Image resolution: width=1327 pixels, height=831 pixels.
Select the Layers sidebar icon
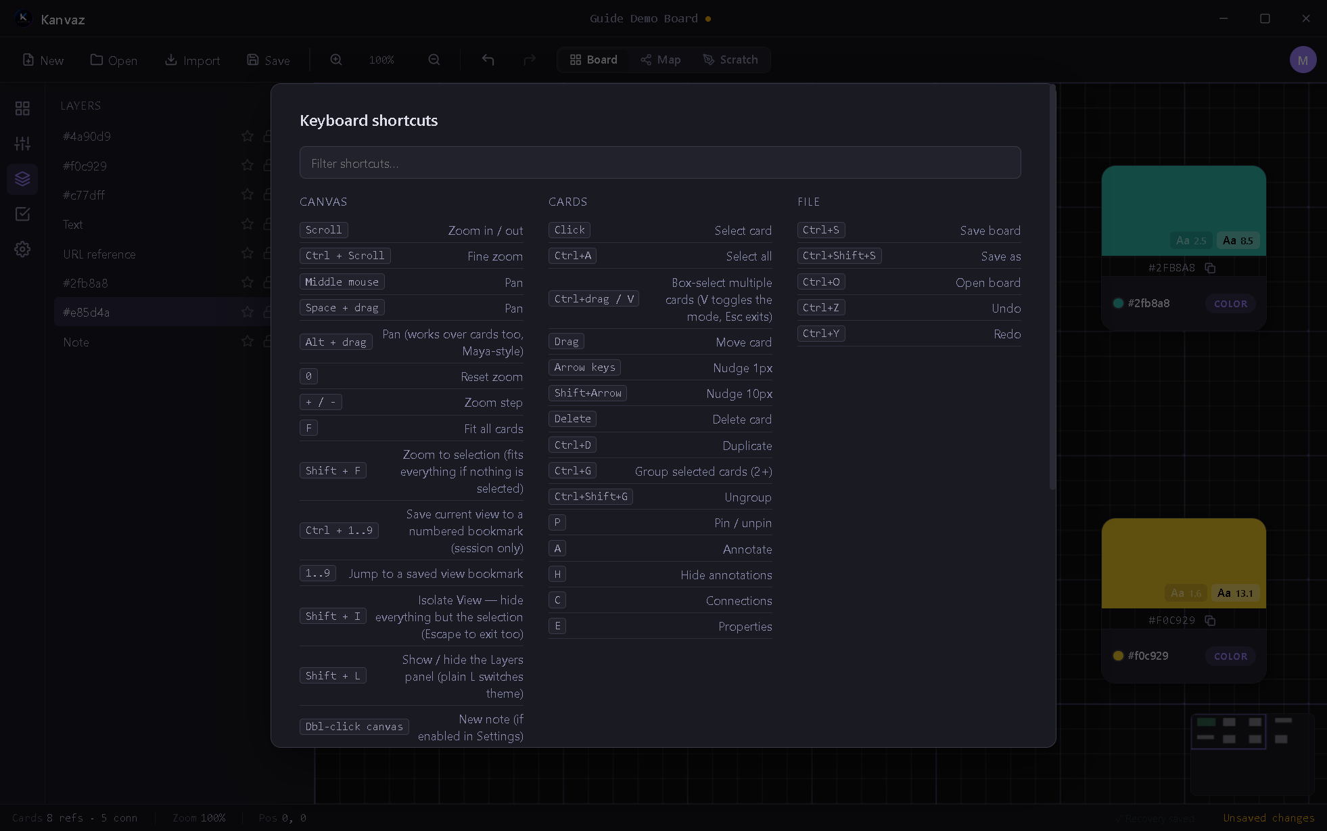[x=22, y=179]
